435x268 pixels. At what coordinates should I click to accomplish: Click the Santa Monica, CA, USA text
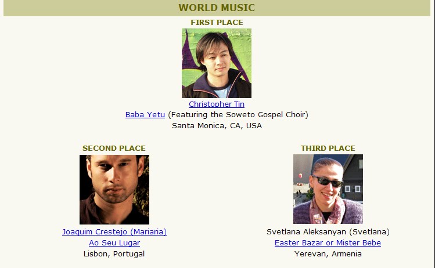217,126
